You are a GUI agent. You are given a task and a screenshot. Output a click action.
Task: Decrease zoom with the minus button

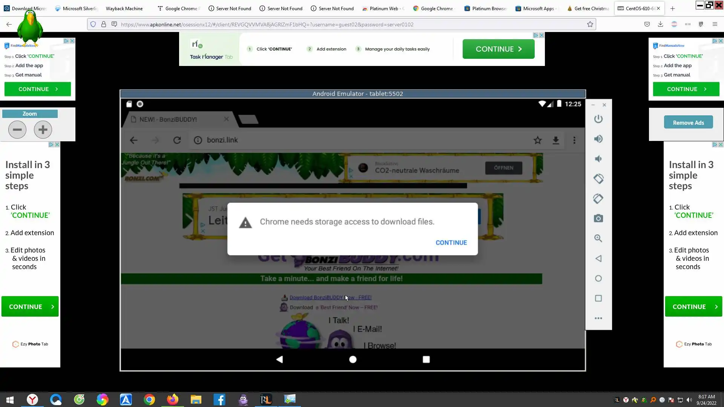pos(17,130)
